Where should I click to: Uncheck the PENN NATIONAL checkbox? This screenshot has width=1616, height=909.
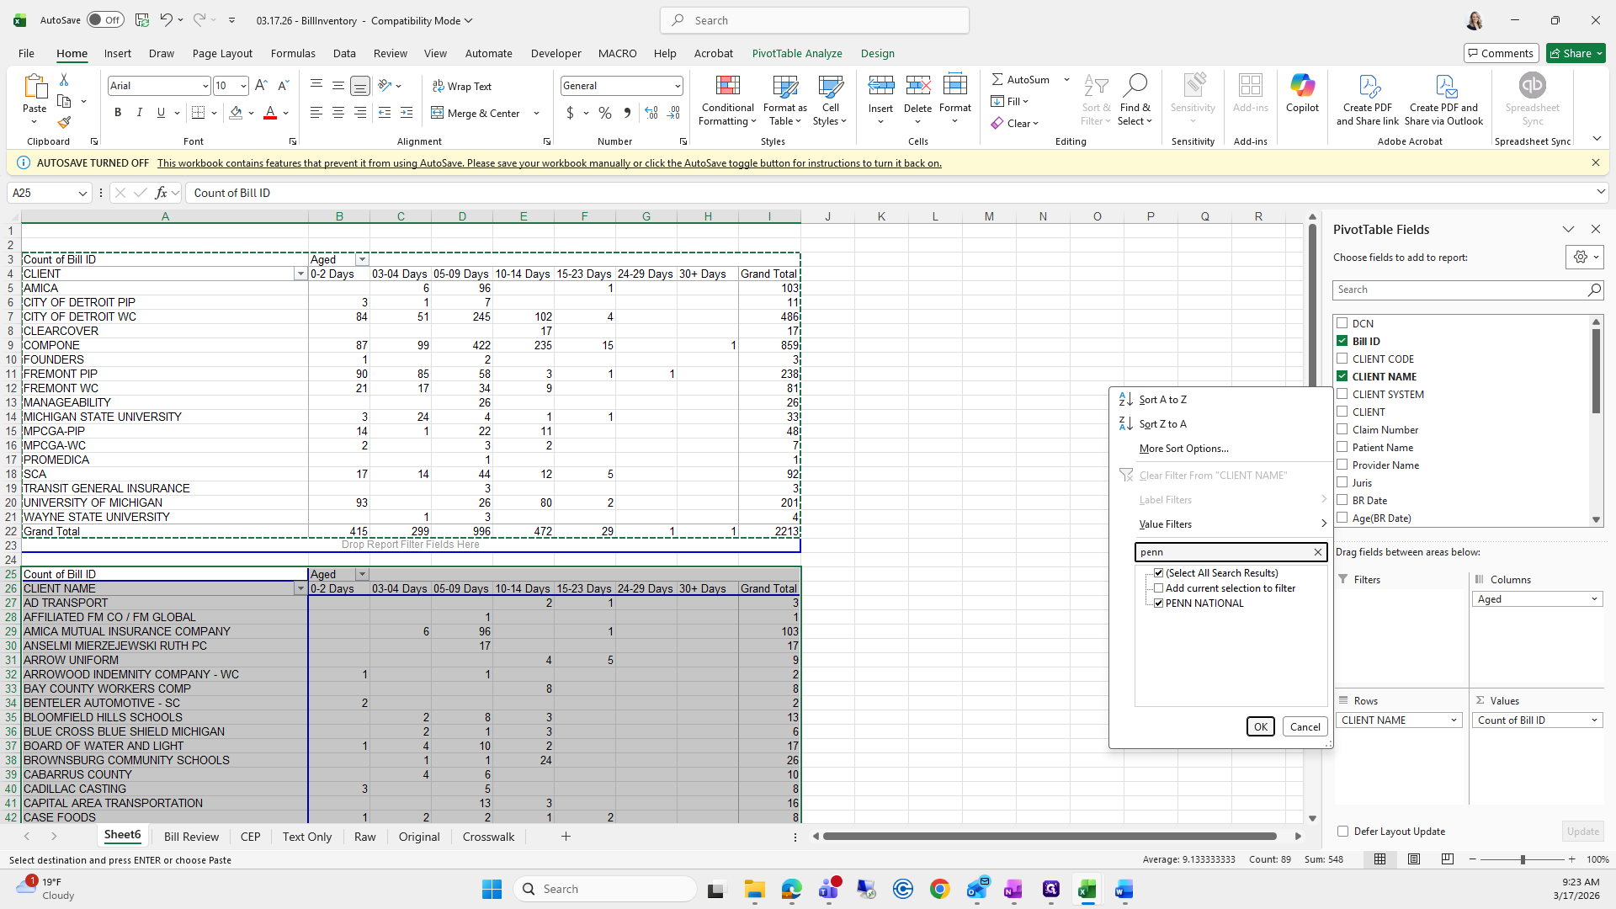click(1159, 603)
